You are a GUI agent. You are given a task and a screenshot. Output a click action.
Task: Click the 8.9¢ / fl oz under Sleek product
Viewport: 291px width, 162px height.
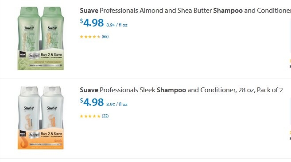click(117, 104)
